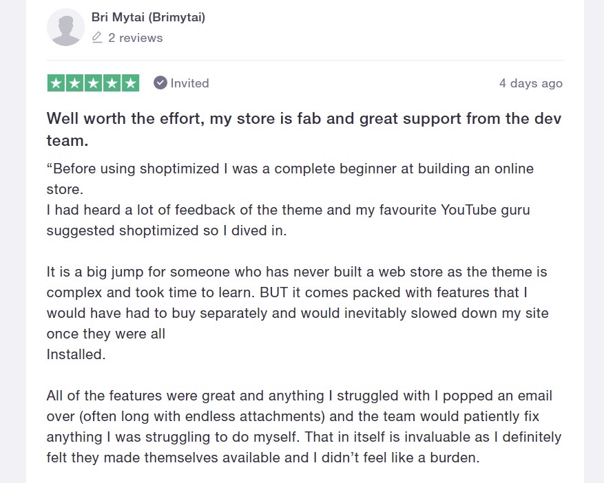The image size is (604, 483).
Task: Click the word shoptimized in first paragraph
Action: pyautogui.click(x=179, y=169)
